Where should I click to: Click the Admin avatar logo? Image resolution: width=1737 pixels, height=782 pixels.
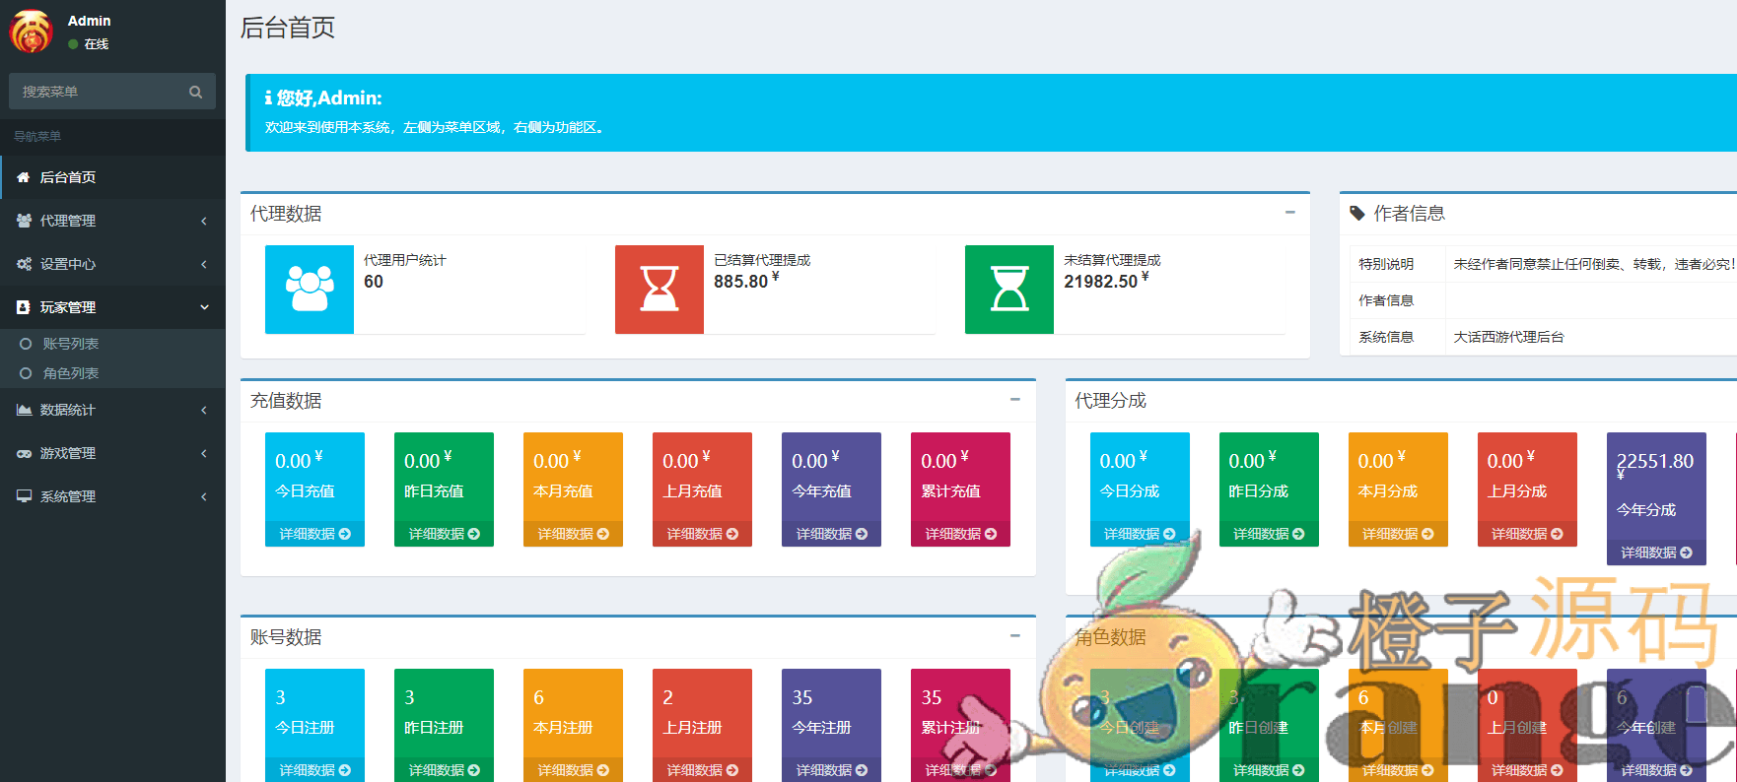point(32,32)
